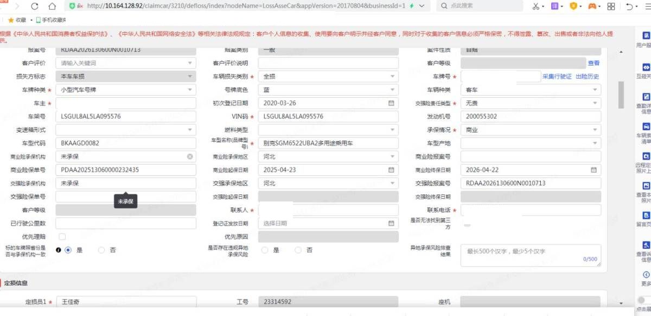This screenshot has width=651, height=316.
Task: Click the 出险历史 link
Action: point(587,77)
